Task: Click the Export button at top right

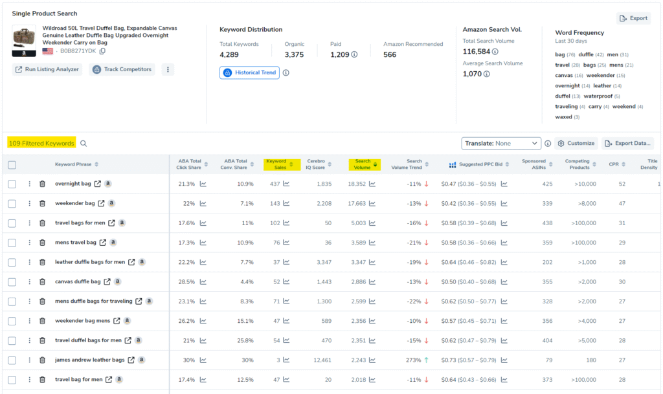Action: (x=633, y=17)
